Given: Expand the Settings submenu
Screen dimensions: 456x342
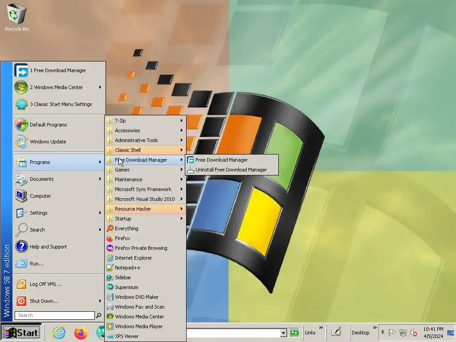Looking at the screenshot, I should (59, 213).
